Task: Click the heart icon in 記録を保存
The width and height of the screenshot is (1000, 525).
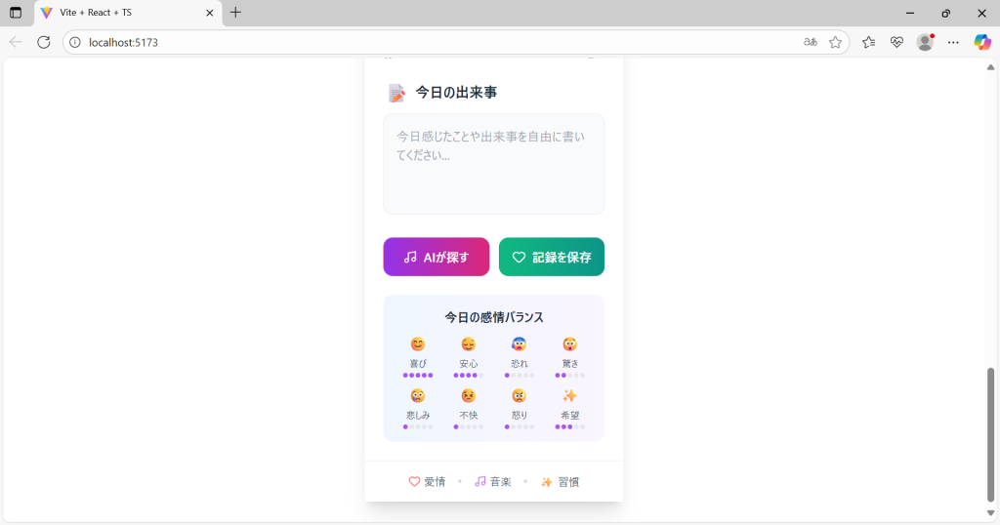Action: pos(520,258)
